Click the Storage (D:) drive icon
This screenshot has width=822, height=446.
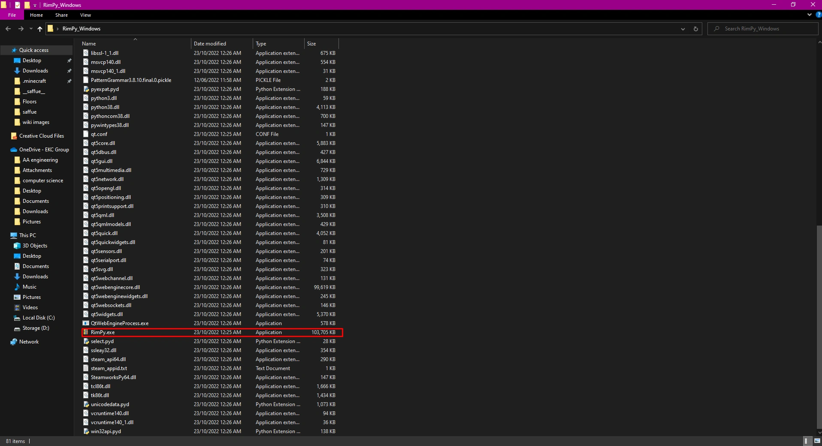coord(17,328)
